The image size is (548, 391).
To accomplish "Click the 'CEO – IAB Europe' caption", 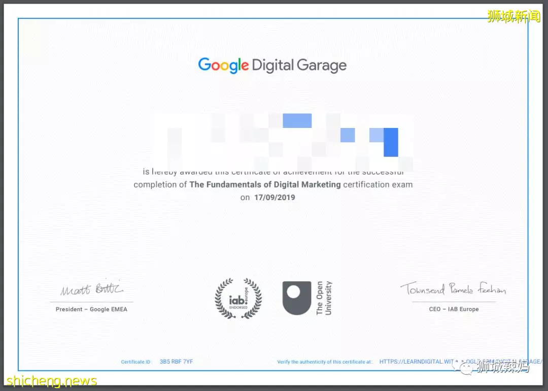I will point(454,309).
